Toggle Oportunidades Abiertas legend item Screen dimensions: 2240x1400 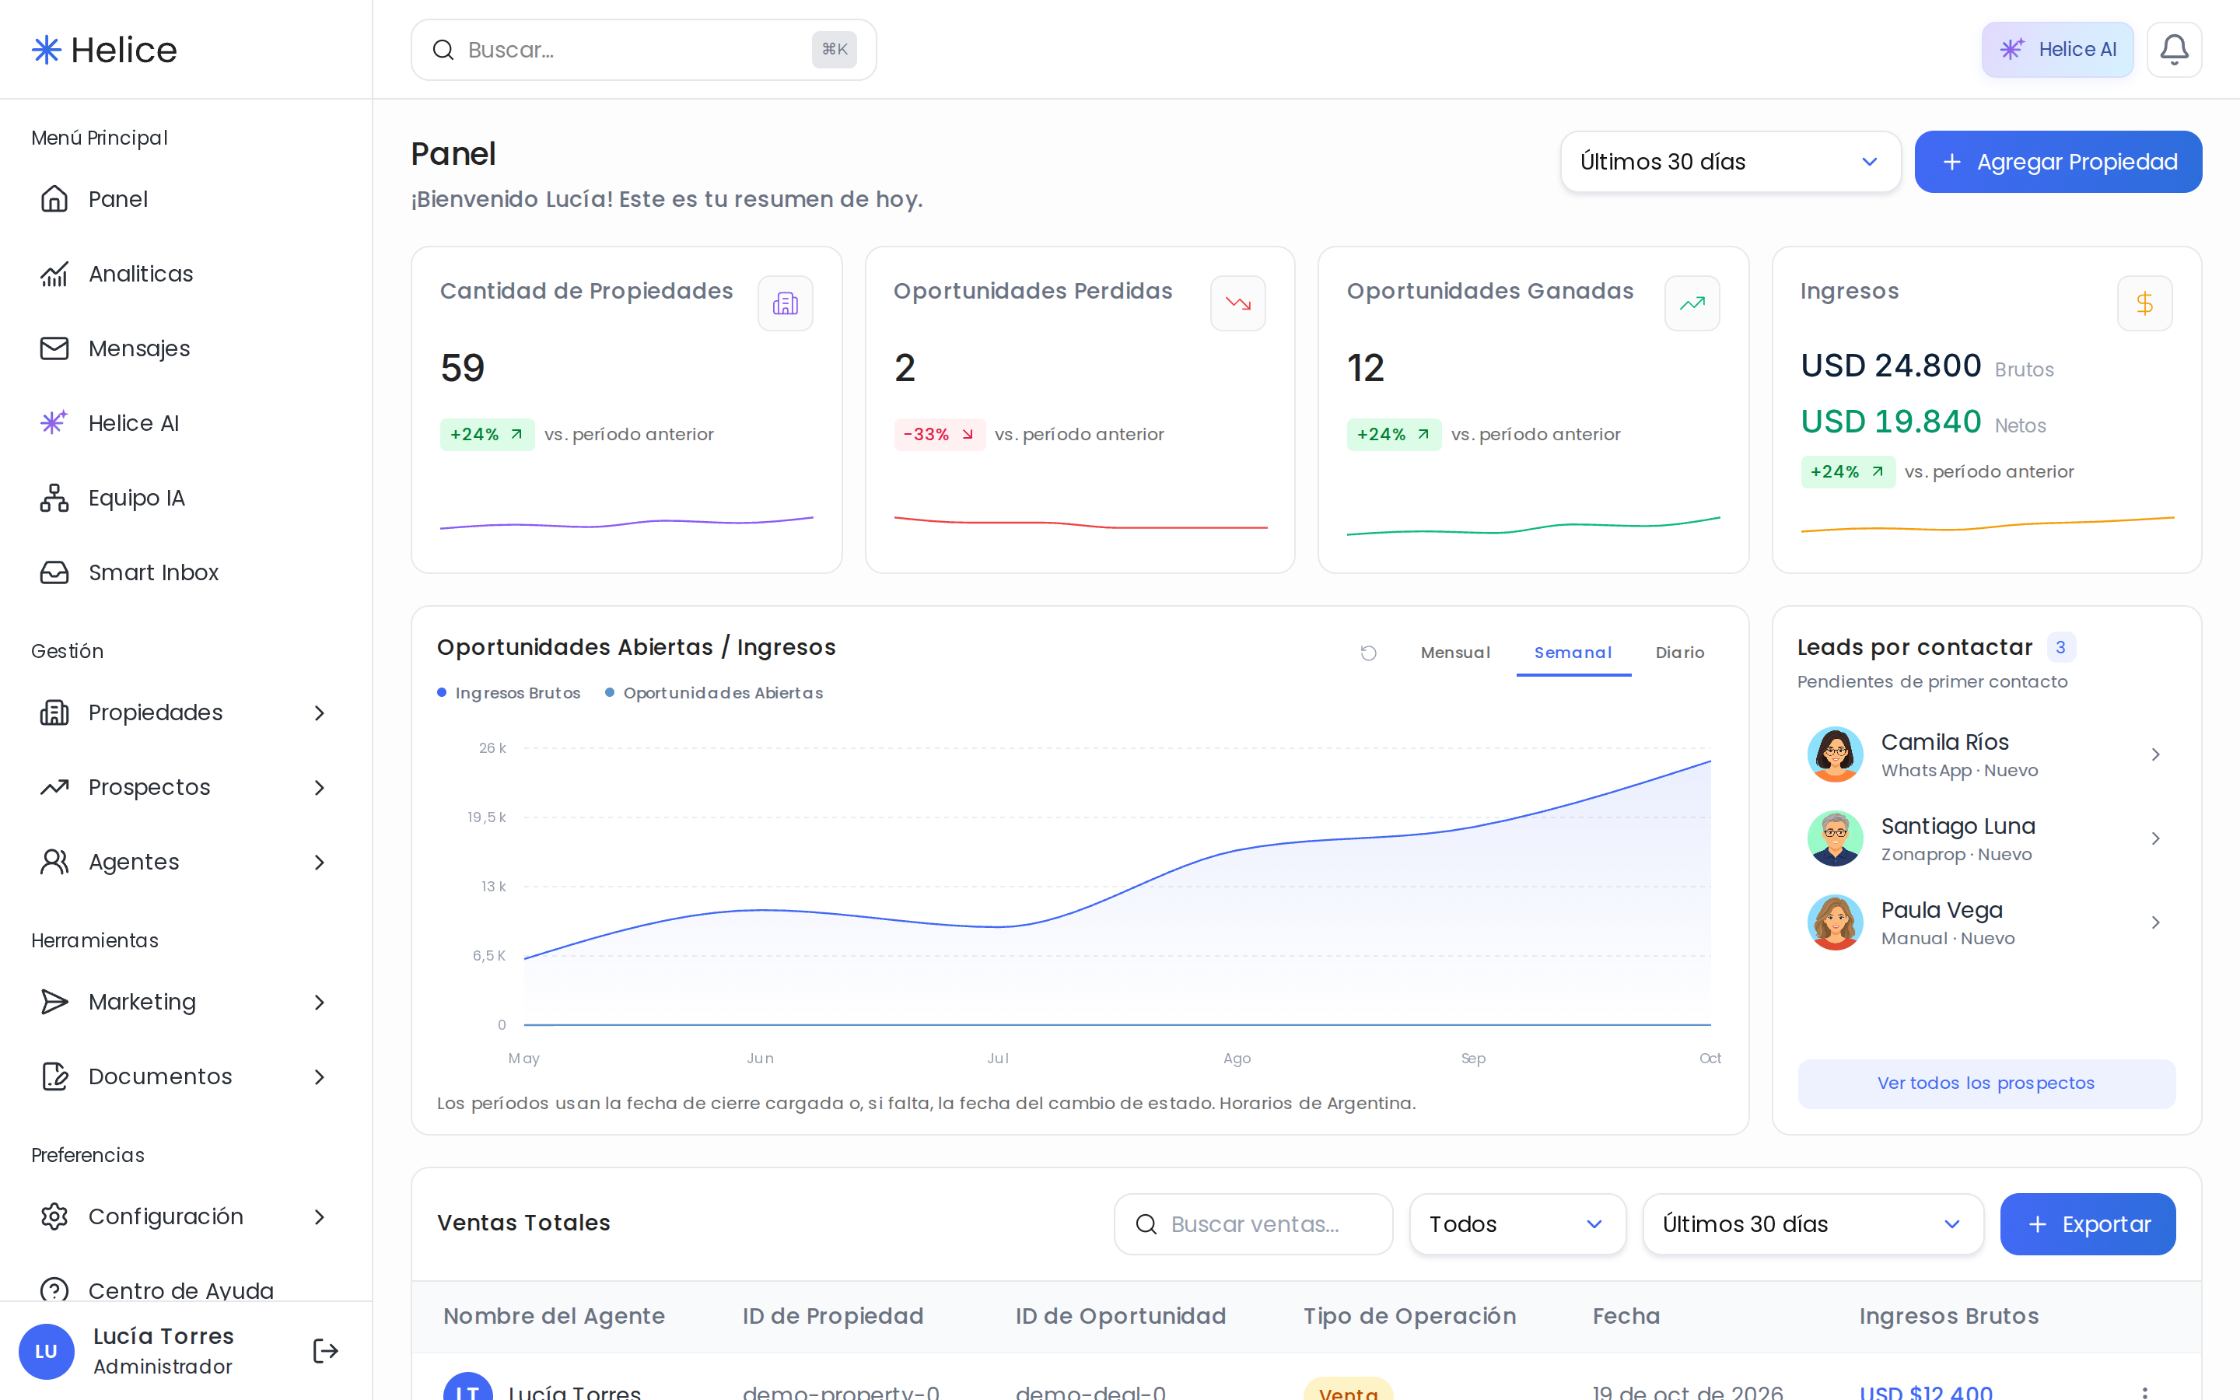pos(714,694)
